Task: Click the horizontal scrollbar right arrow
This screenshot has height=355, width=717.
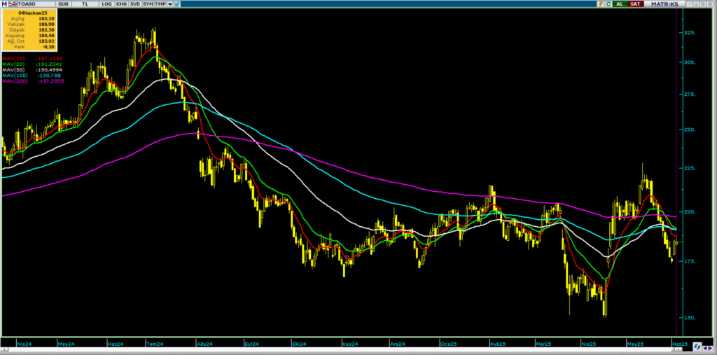Action: [678, 349]
